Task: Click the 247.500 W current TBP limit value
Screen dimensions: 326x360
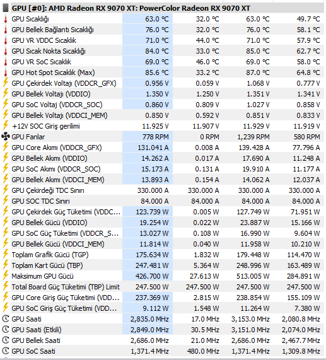Action: (x=152, y=287)
